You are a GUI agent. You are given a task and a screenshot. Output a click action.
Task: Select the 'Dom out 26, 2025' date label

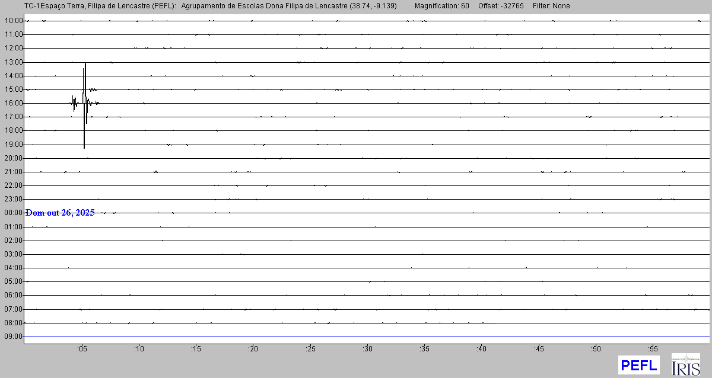[60, 213]
